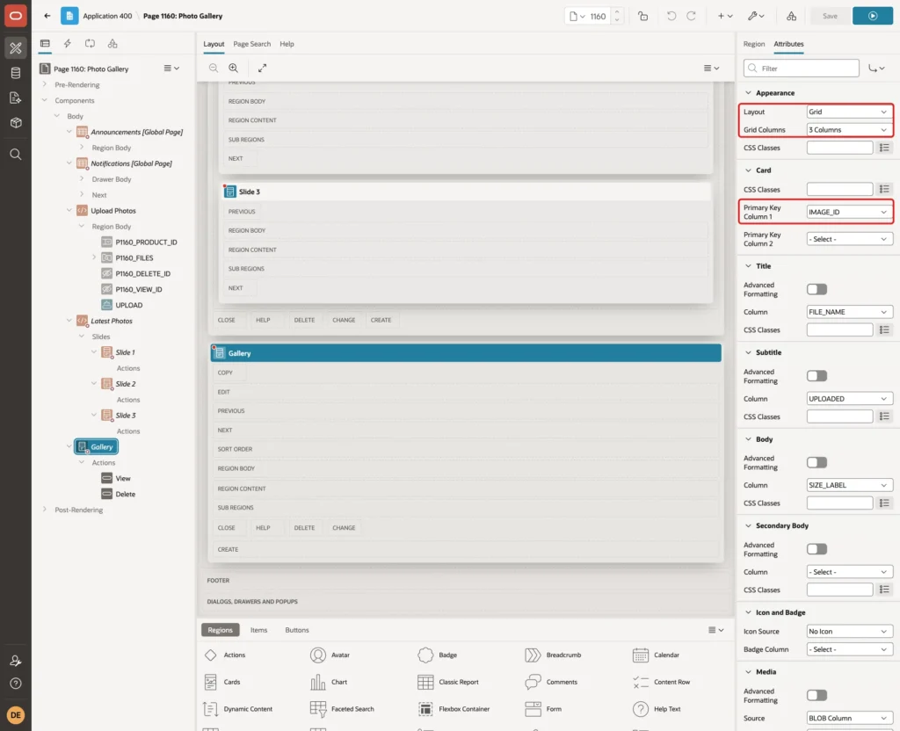This screenshot has height=731, width=900.
Task: Toggle Secondary Body Advanced Formatting switch
Action: (817, 549)
